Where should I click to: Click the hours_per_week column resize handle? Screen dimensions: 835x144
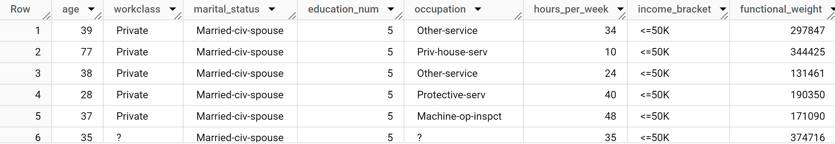622,15
